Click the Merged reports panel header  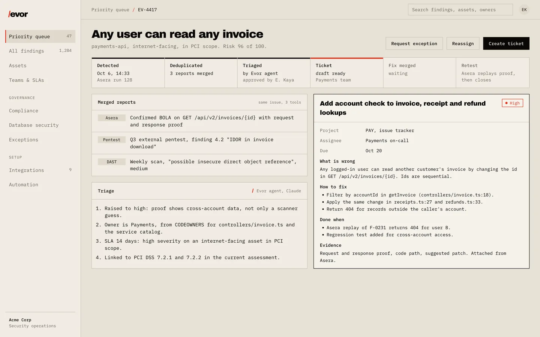[199, 102]
